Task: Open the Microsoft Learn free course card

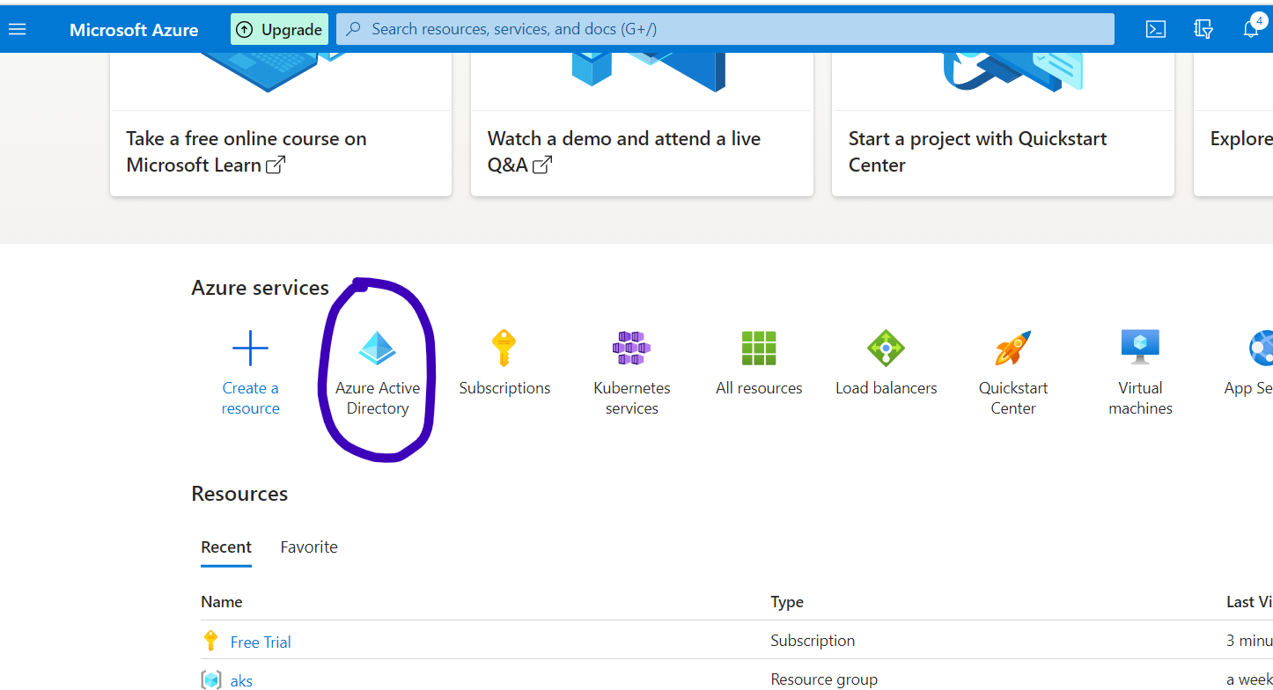Action: tap(281, 151)
